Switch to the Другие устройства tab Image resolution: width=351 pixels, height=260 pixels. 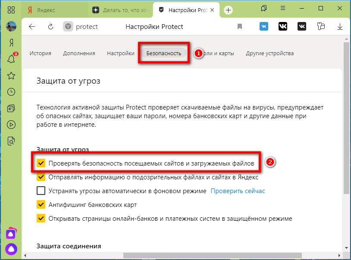point(269,53)
